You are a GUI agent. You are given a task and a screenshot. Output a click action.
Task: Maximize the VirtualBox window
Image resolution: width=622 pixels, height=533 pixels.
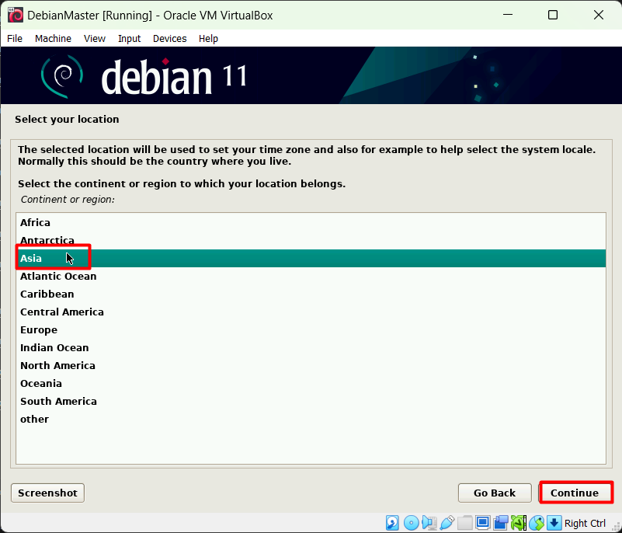553,15
